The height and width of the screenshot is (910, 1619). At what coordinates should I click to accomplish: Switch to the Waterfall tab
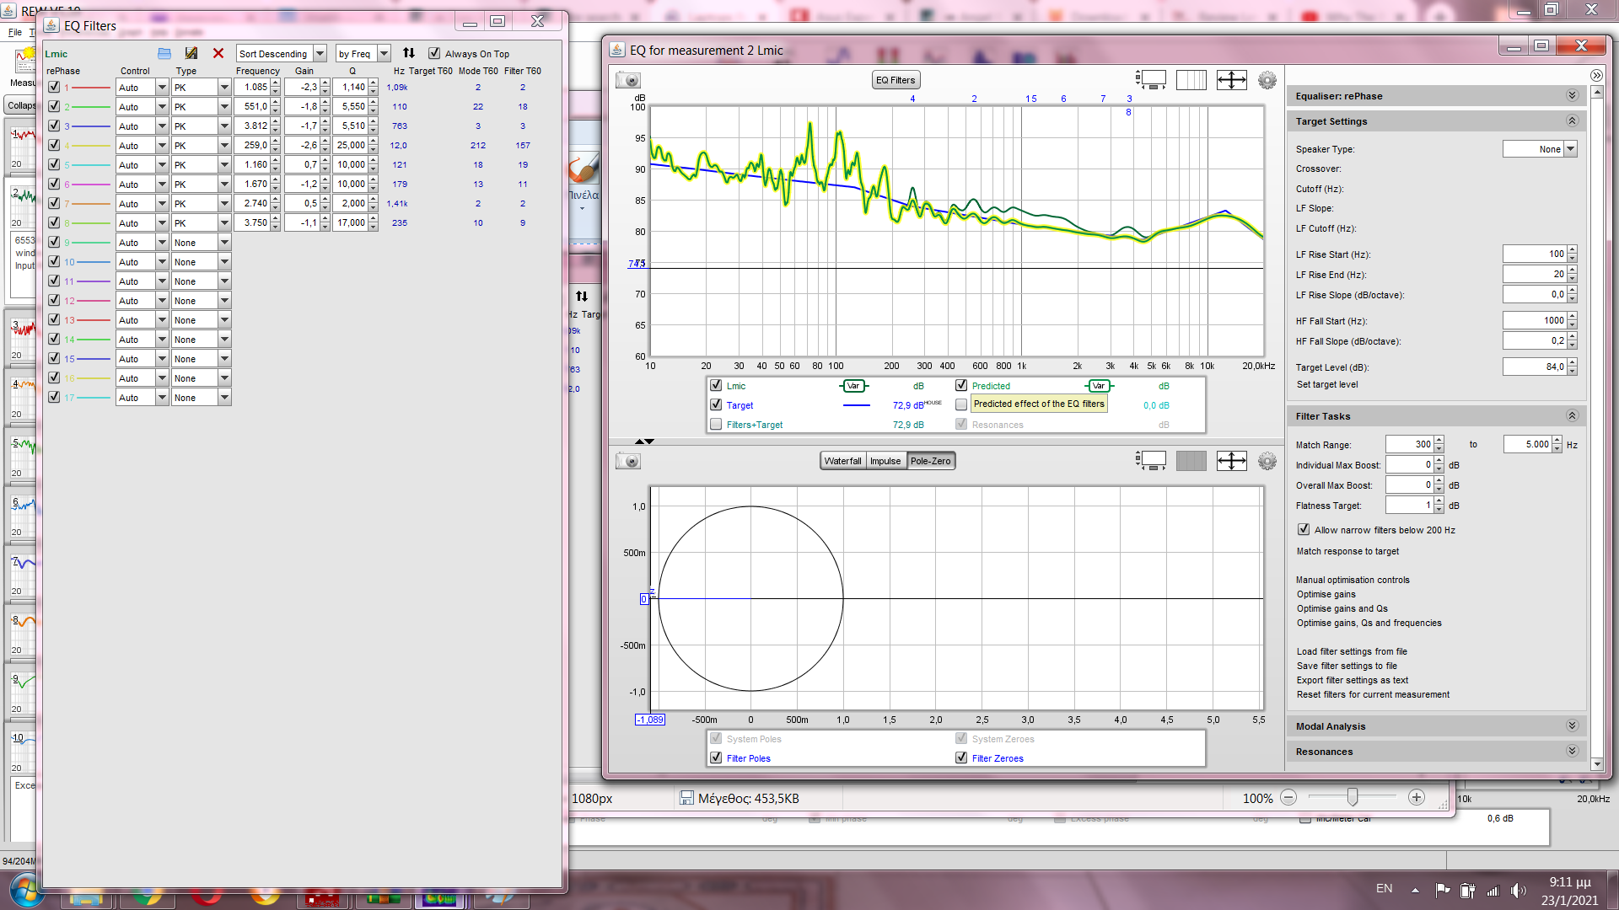[842, 461]
